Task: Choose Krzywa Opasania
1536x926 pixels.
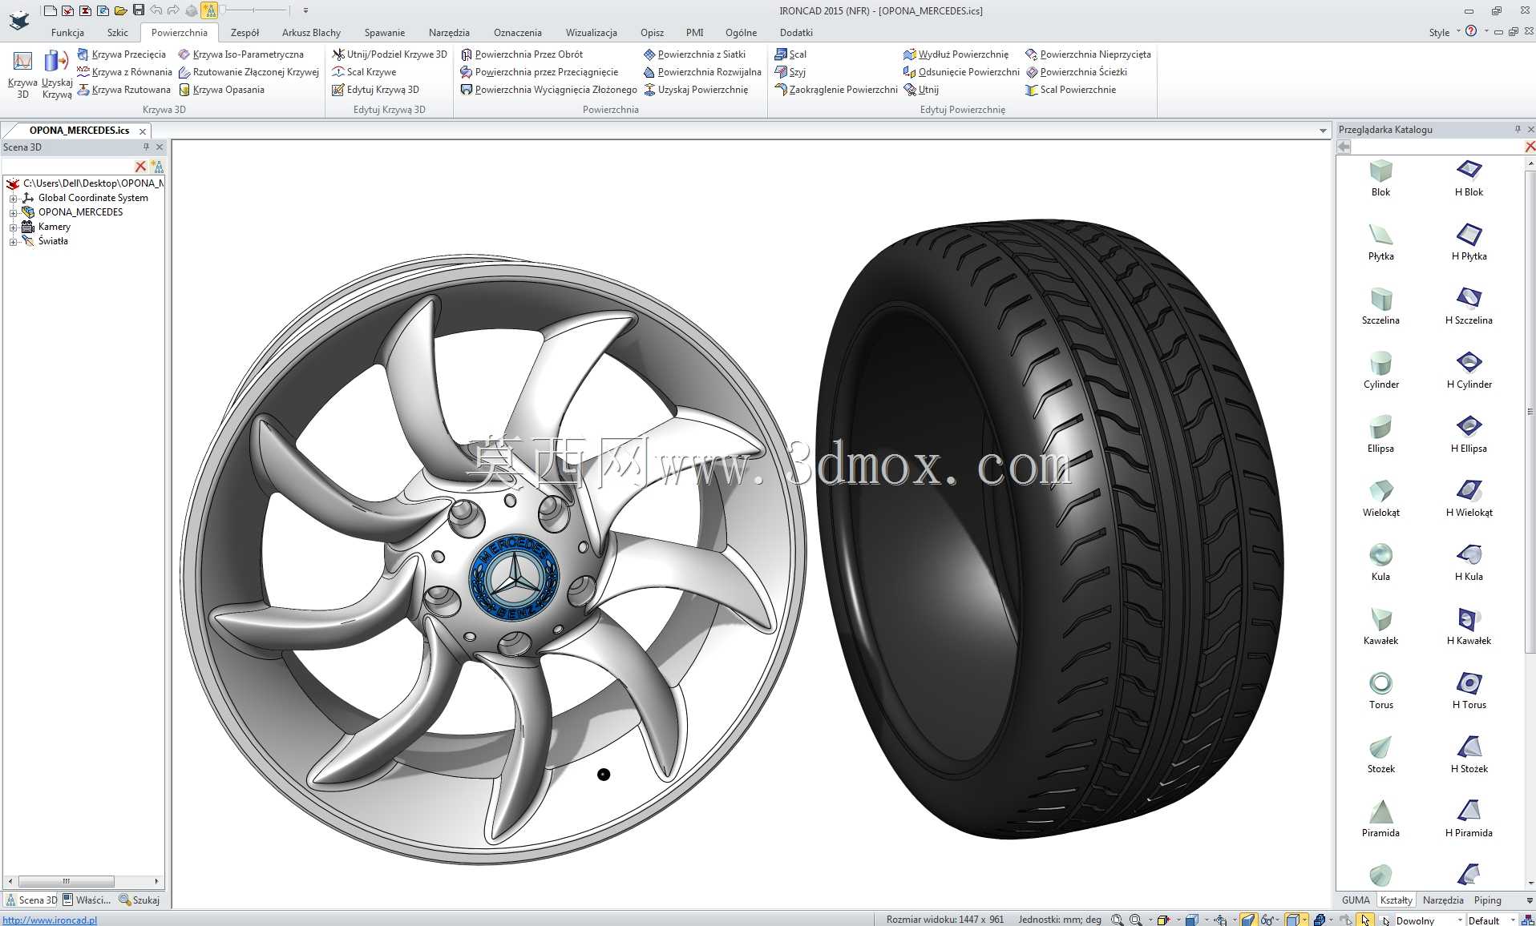Action: [221, 90]
